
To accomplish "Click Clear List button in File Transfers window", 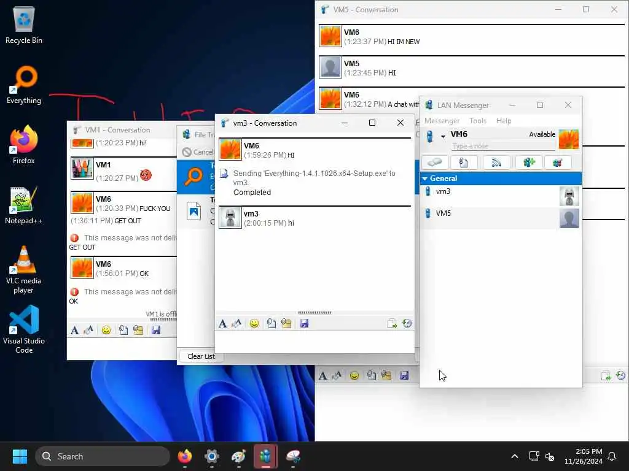I will pos(201,356).
